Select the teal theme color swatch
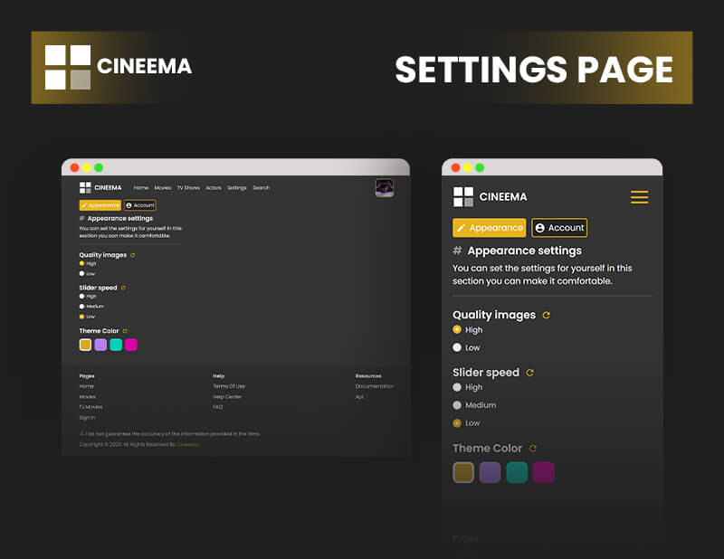Viewport: 724px width, 559px height. click(117, 345)
